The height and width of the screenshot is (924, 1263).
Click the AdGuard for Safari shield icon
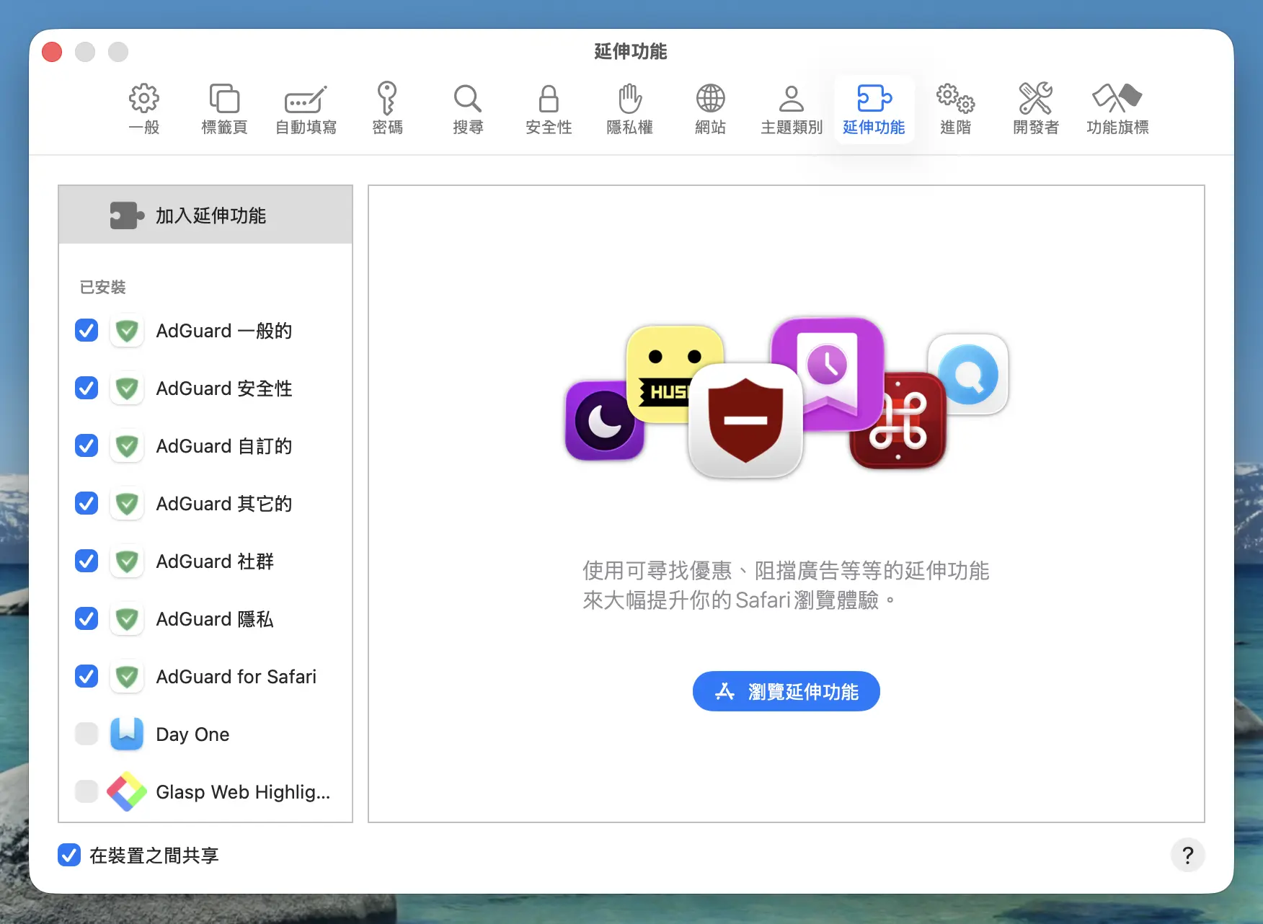[127, 677]
